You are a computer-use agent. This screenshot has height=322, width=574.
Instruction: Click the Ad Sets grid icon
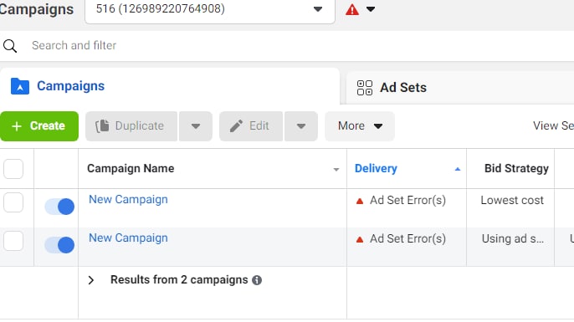365,88
